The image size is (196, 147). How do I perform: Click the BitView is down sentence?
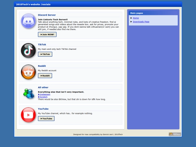click(x=72, y=99)
